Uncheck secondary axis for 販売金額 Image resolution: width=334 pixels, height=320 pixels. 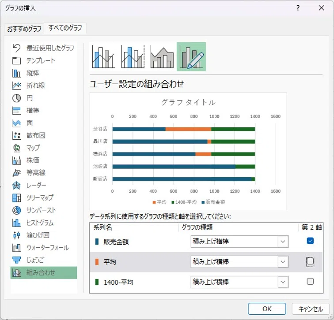tap(310, 241)
